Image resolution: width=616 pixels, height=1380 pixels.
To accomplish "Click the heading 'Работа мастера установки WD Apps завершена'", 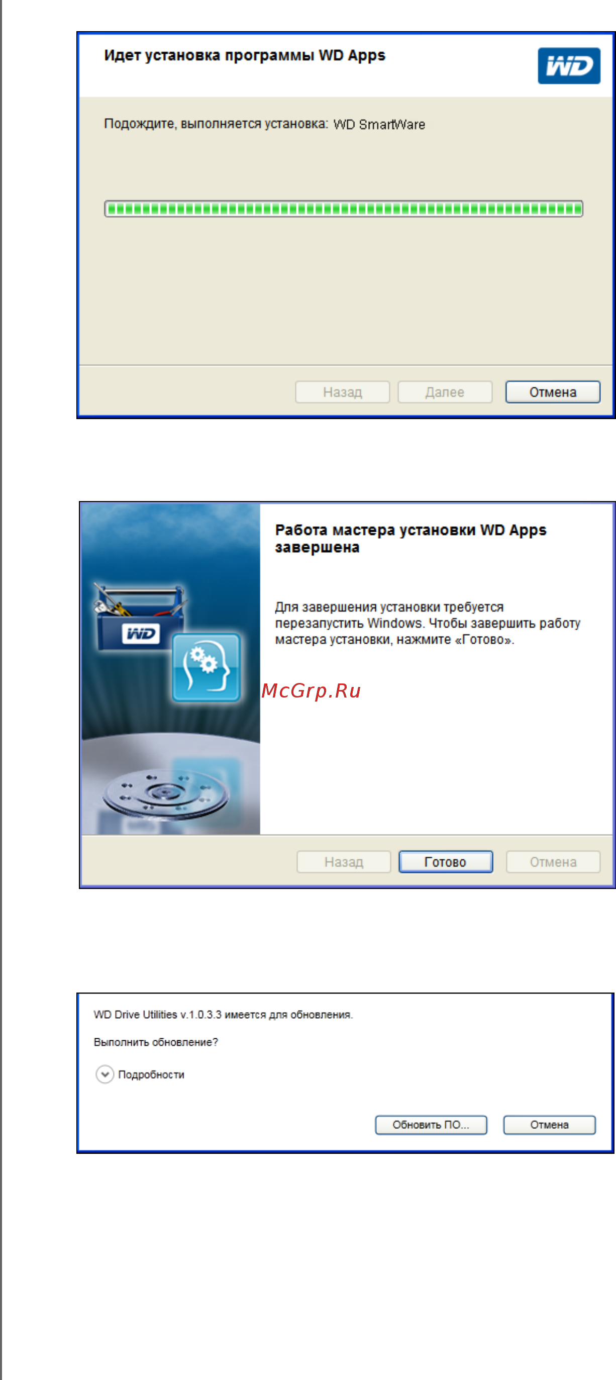I will tap(411, 538).
